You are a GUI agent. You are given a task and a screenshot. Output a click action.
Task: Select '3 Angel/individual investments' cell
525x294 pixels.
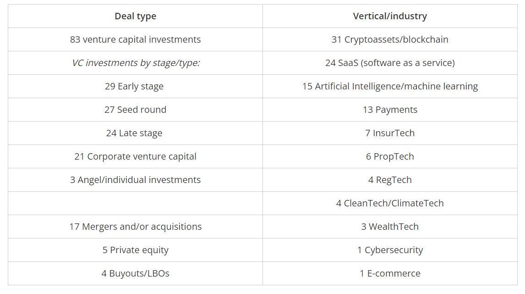point(135,180)
